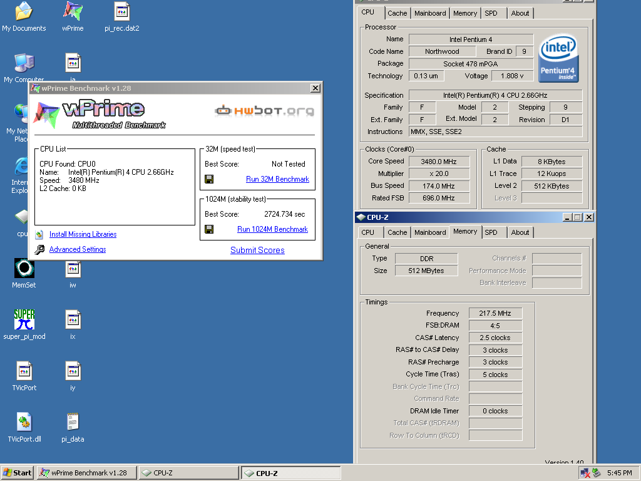The image size is (641, 481).
Task: Open Install Missing Libraries link
Action: pos(83,234)
